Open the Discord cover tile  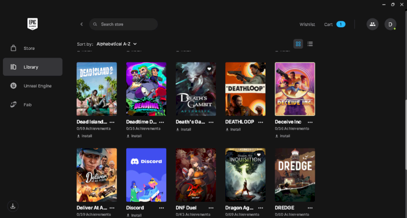[x=146, y=175]
